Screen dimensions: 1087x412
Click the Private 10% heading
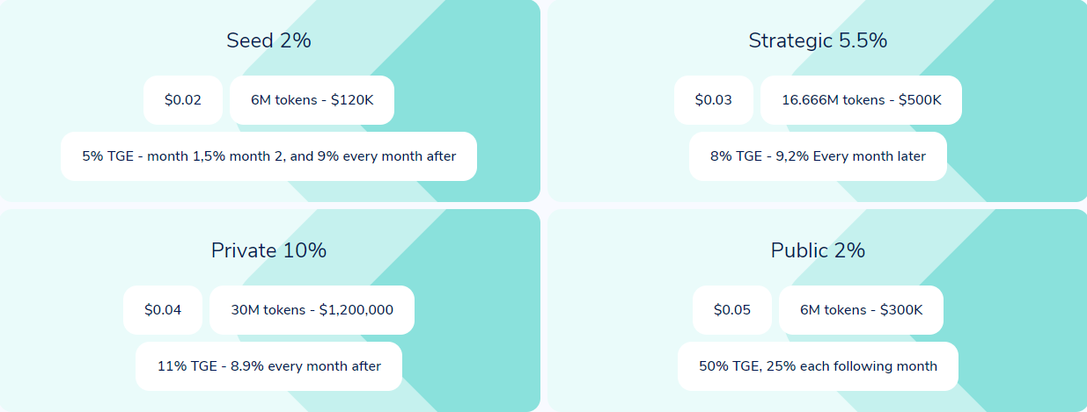pyautogui.click(x=268, y=250)
